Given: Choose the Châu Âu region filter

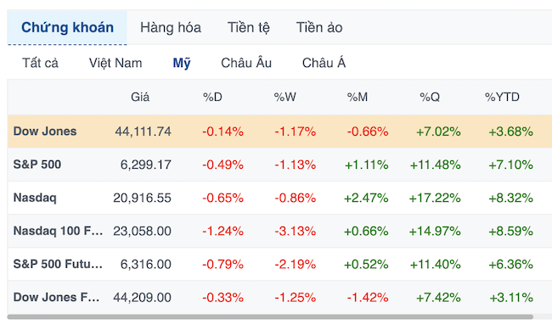Looking at the screenshot, I should (246, 63).
